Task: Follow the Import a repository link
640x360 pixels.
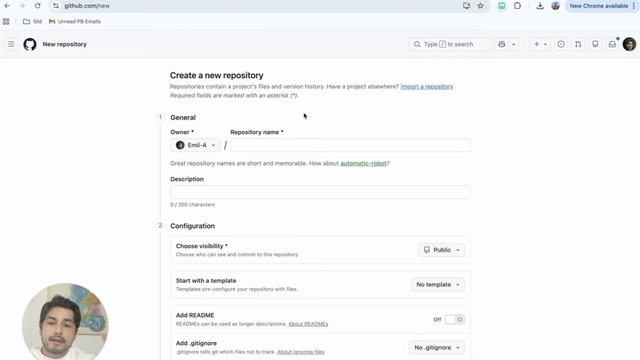Action: pyautogui.click(x=427, y=86)
